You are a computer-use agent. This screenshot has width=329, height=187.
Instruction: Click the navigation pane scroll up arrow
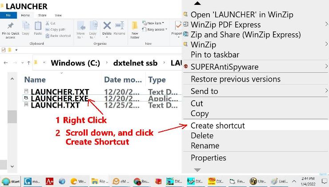pos(12,79)
